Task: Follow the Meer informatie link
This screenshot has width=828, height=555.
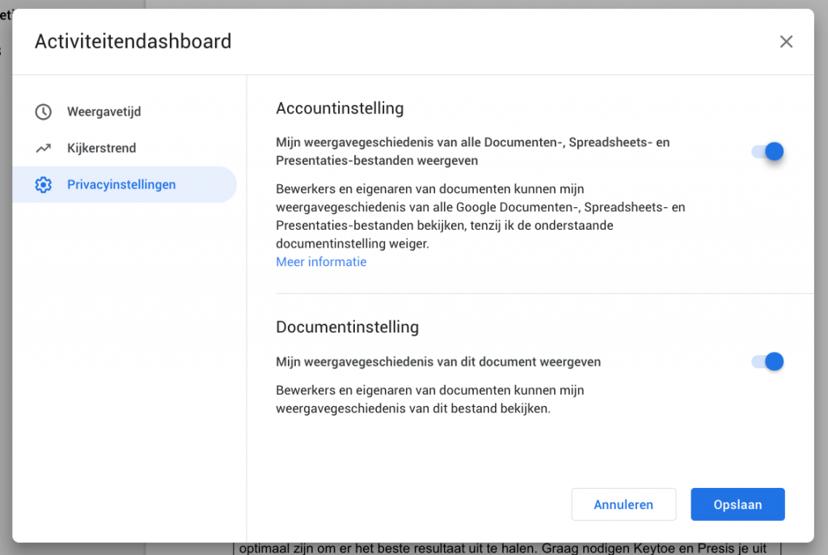Action: point(321,262)
